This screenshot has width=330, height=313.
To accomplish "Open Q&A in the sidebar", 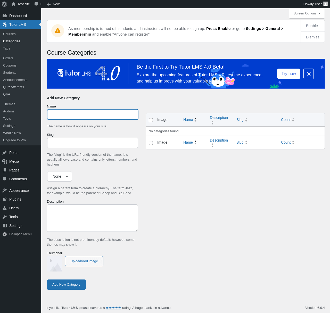I will 7,94.
